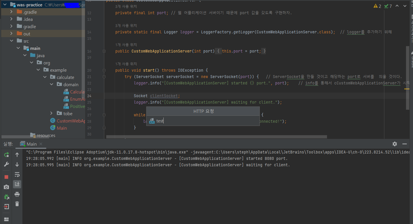Collapse the example package

tap(38, 70)
